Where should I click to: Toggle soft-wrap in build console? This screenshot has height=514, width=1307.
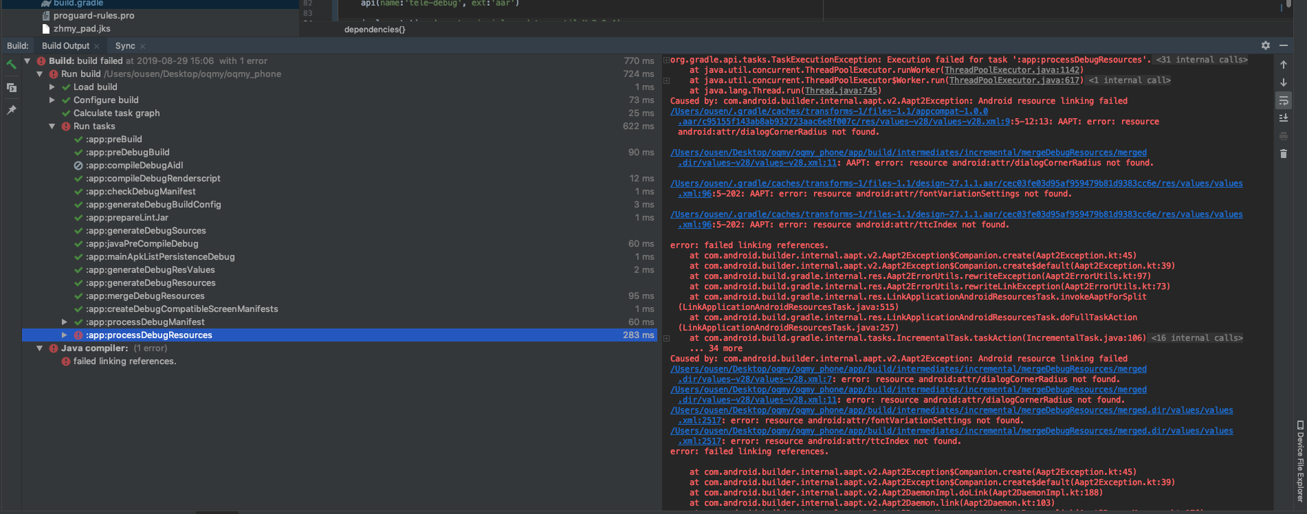(x=1283, y=101)
